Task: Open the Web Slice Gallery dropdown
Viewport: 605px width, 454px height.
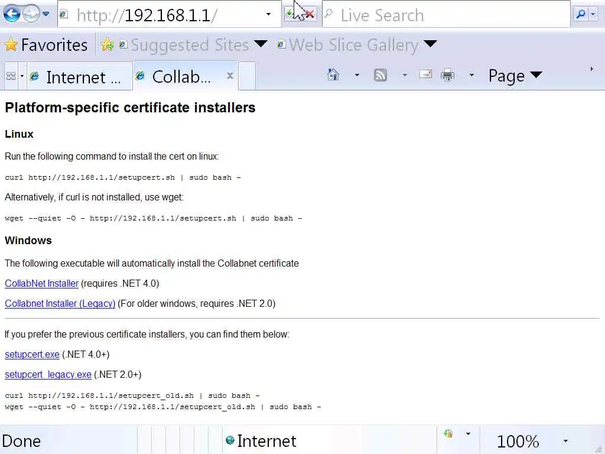Action: (x=430, y=44)
